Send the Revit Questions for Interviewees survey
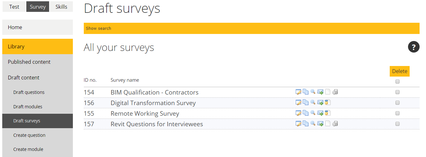The width and height of the screenshot is (426, 157). [x=320, y=124]
